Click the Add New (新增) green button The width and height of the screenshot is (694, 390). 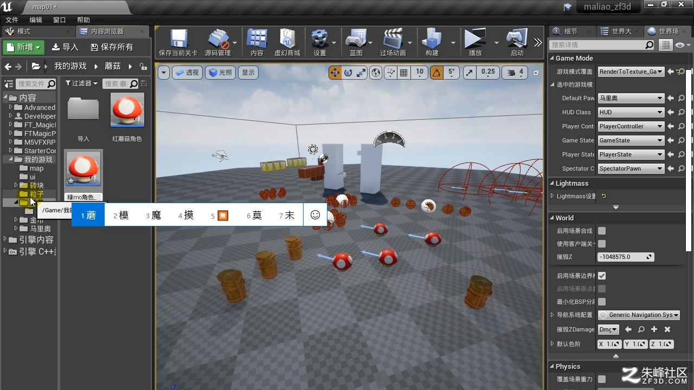(24, 47)
